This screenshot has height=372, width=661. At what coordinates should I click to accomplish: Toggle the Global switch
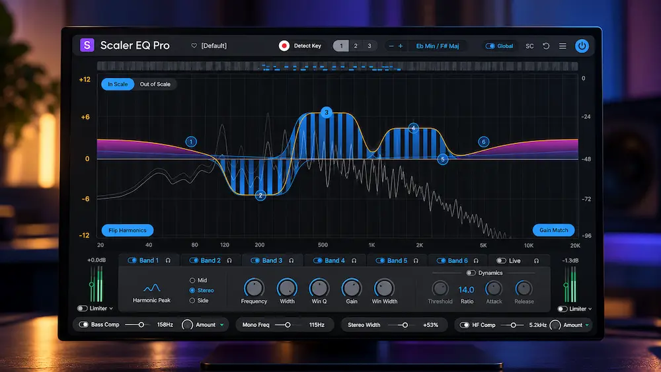pos(490,46)
